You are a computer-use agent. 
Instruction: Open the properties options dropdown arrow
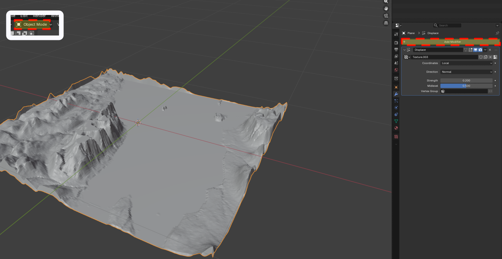coord(497,25)
